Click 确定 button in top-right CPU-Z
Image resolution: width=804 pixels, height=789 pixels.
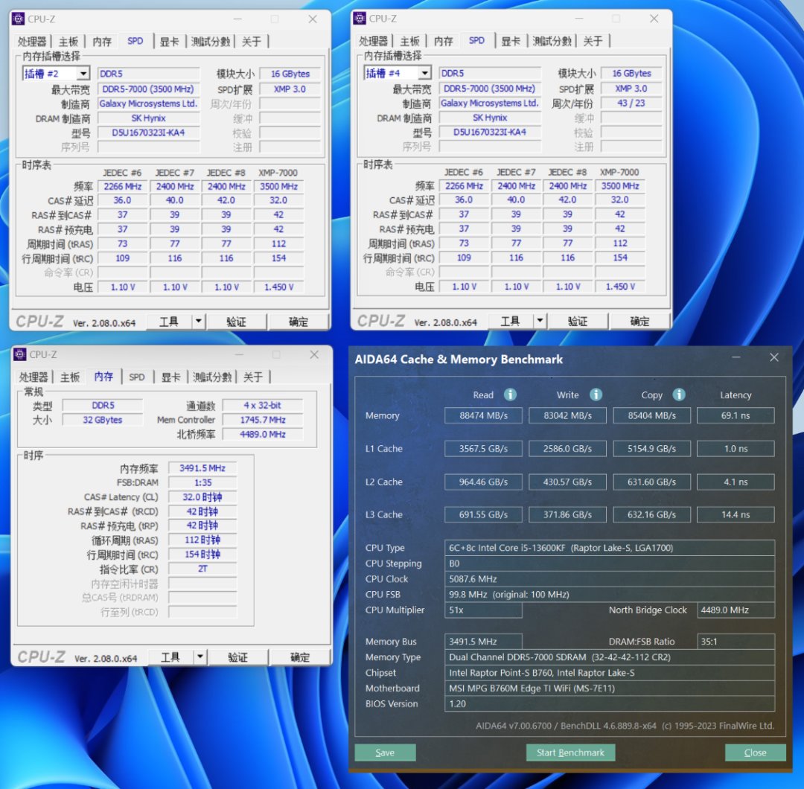[640, 321]
